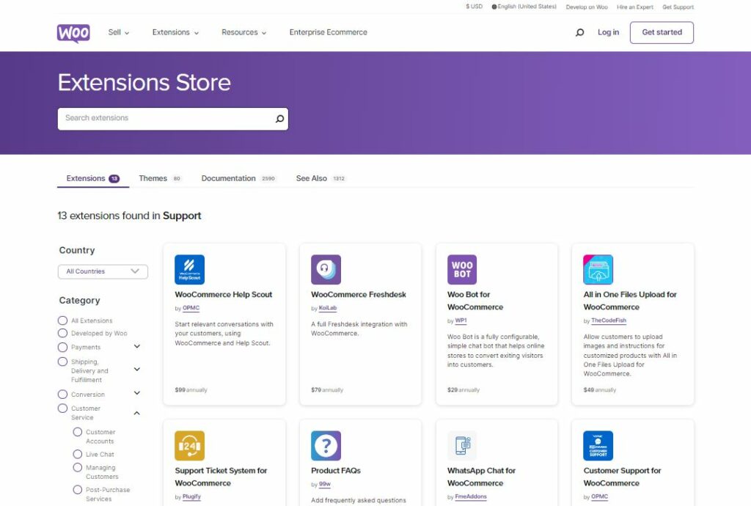Screen dimensions: 751x506
Task: Choose English (United States) language selector
Action: pyautogui.click(x=524, y=7)
